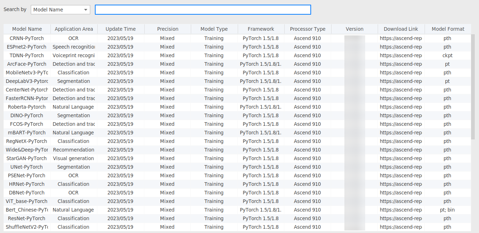479x233 pixels.
Task: Sort by the Application Area column header
Action: [x=74, y=29]
